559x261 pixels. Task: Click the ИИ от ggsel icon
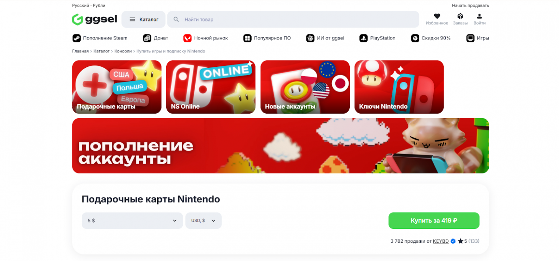(310, 38)
